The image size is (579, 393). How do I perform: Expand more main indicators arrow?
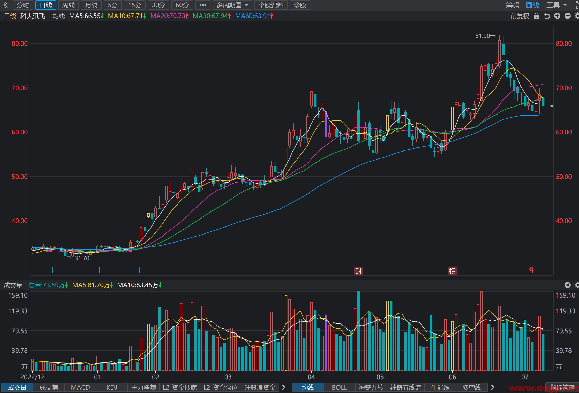click(x=493, y=387)
